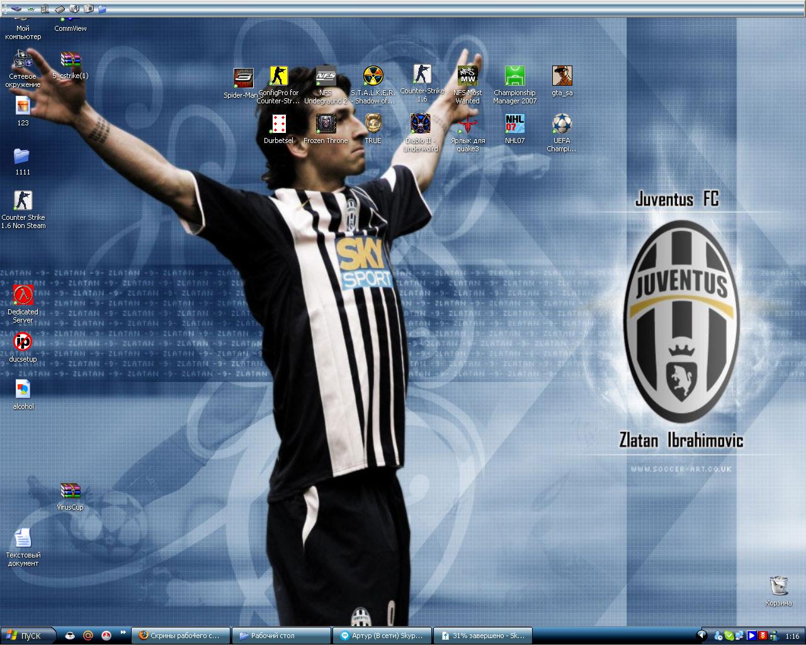Click the blue play-arrow tray icon
This screenshot has width=806, height=645.
752,636
